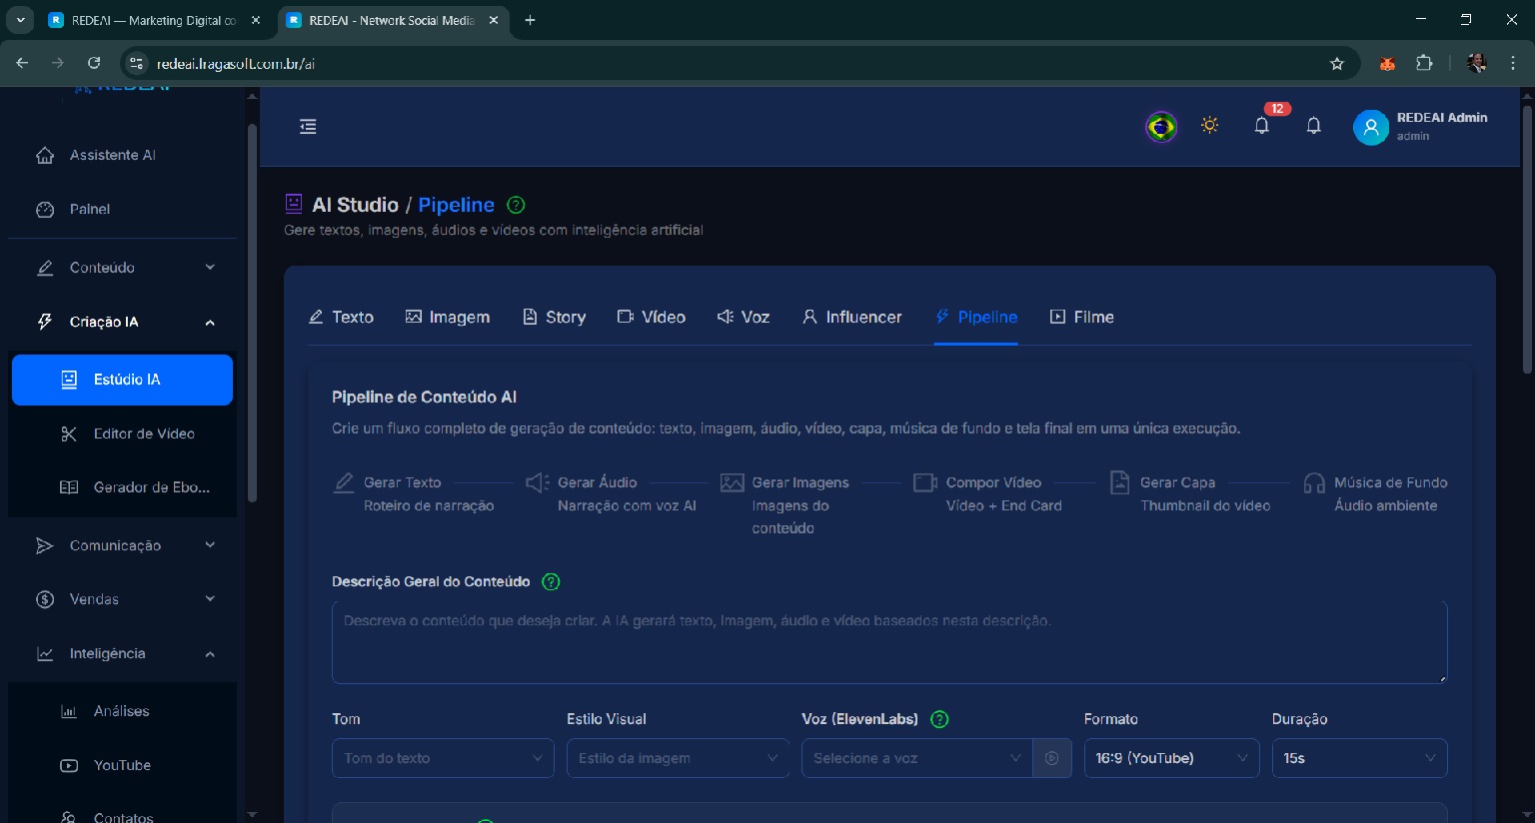Screen dimensions: 1535x823
Task: Click the Compor Vídeo camera step icon
Action: click(925, 483)
